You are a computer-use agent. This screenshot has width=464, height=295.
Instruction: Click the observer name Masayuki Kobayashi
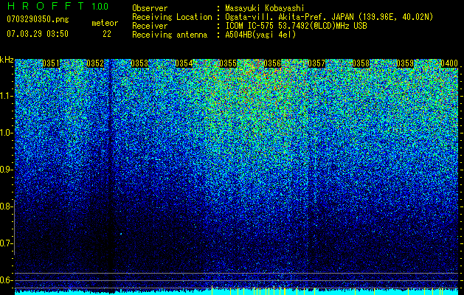pyautogui.click(x=265, y=8)
